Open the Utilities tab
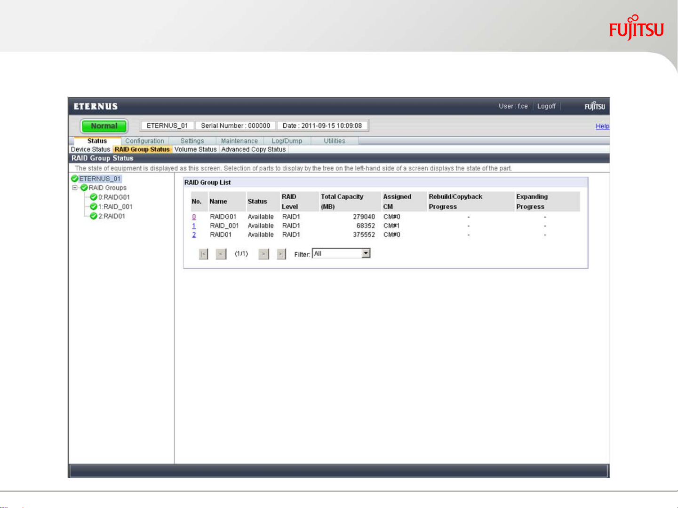 (x=335, y=141)
